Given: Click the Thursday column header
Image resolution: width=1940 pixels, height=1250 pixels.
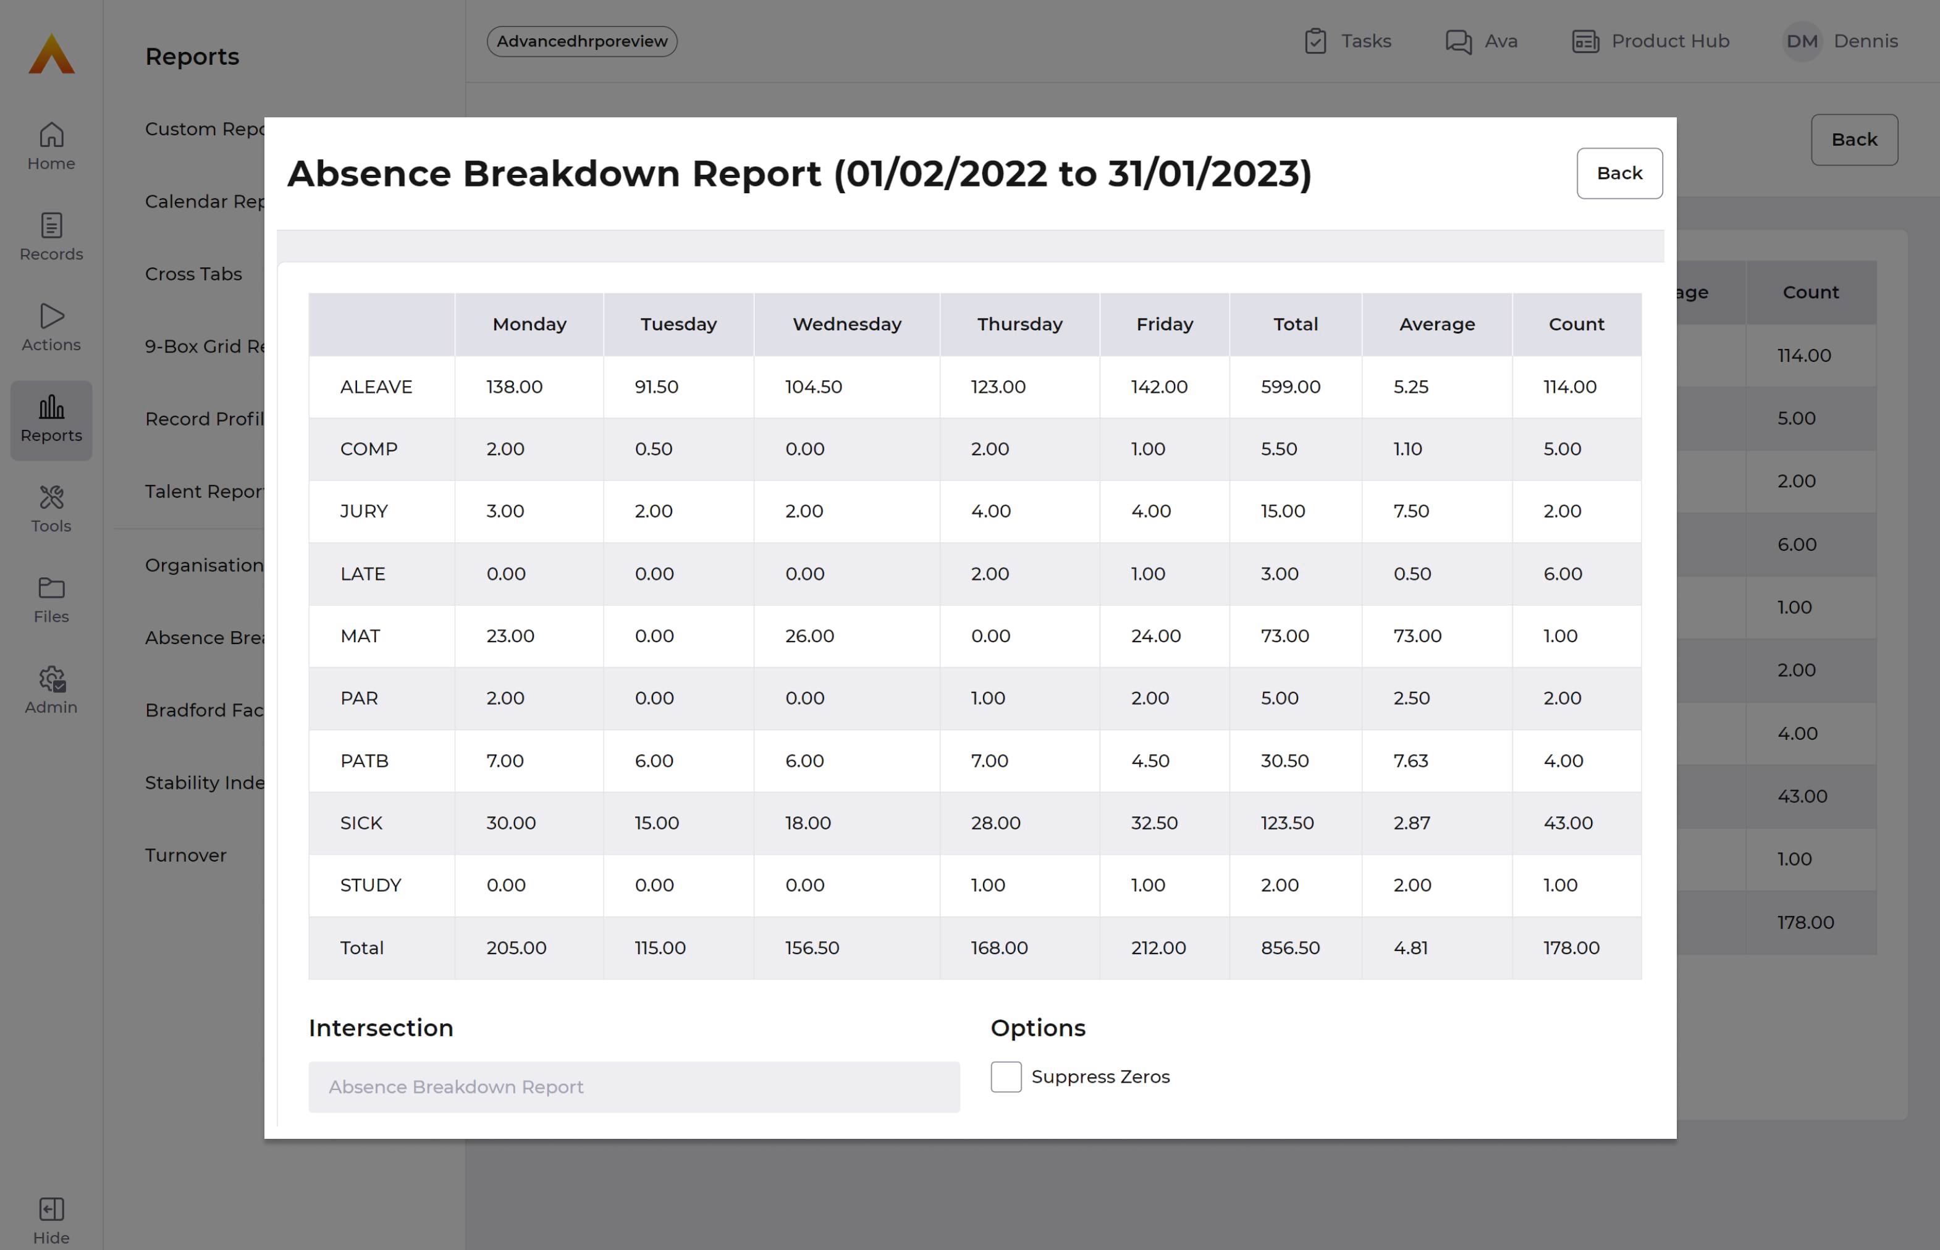Looking at the screenshot, I should click(x=1020, y=324).
